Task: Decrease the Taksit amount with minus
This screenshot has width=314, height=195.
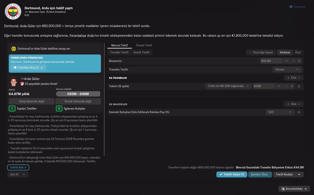Action: pyautogui.click(x=286, y=86)
